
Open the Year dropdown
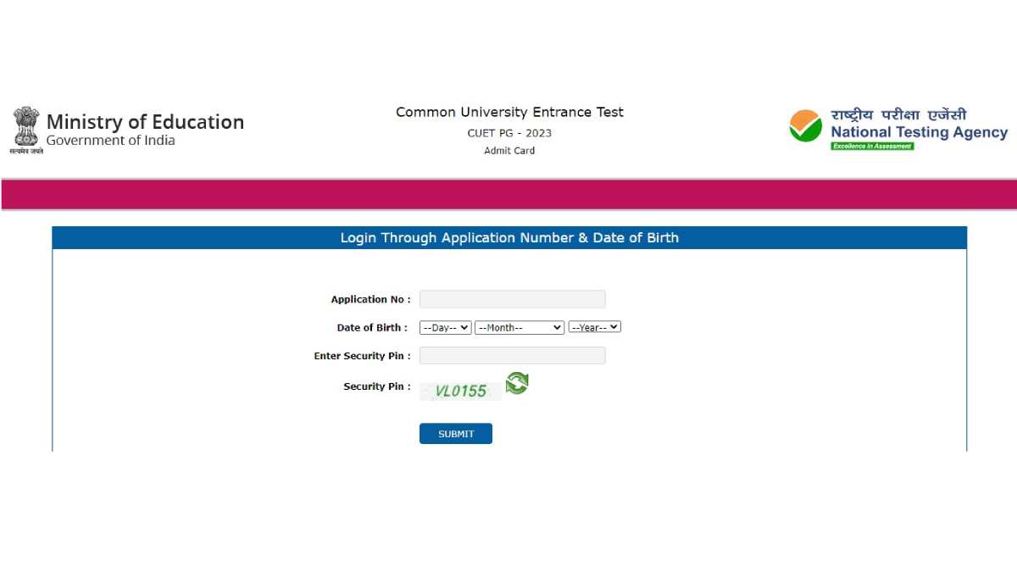pyautogui.click(x=594, y=327)
